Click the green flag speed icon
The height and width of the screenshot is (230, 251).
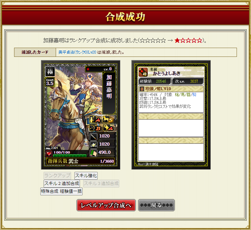[x=93, y=153]
